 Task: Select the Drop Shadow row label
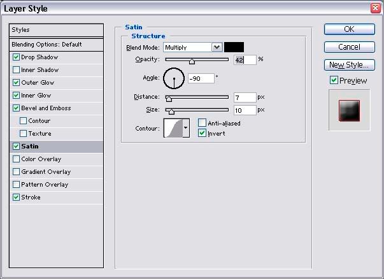39,57
